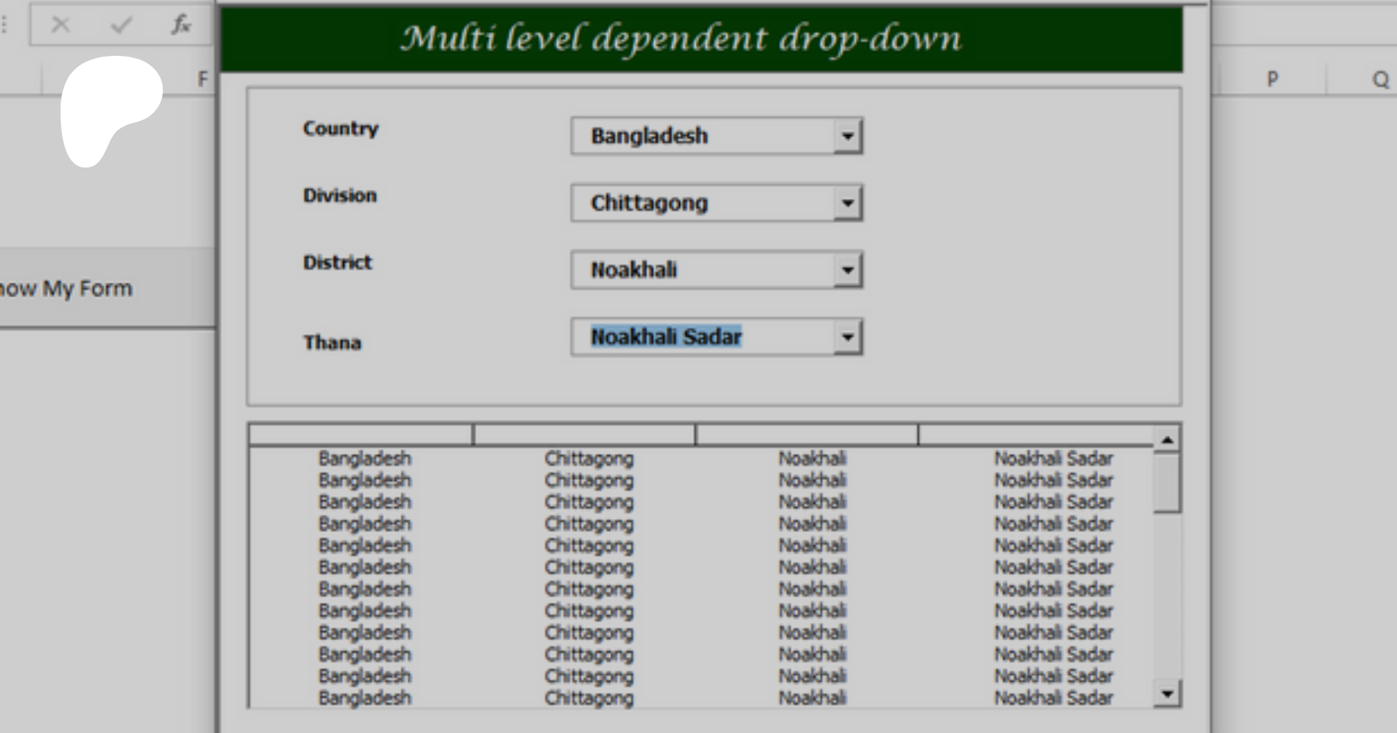Open the Insert Function fx icon
1397x733 pixels.
pyautogui.click(x=181, y=26)
